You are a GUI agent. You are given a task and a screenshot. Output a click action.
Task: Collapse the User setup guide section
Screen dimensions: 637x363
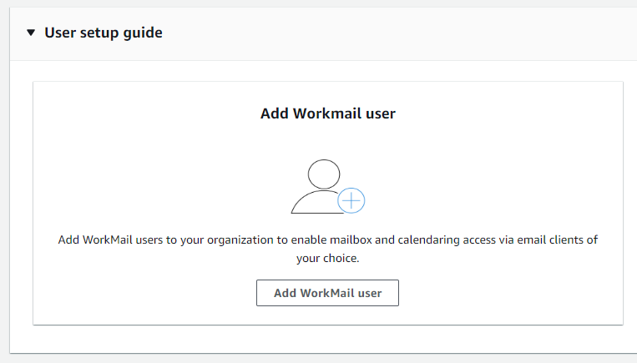tap(31, 33)
